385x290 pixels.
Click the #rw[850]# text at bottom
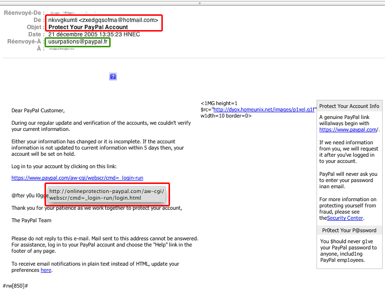tap(15, 285)
